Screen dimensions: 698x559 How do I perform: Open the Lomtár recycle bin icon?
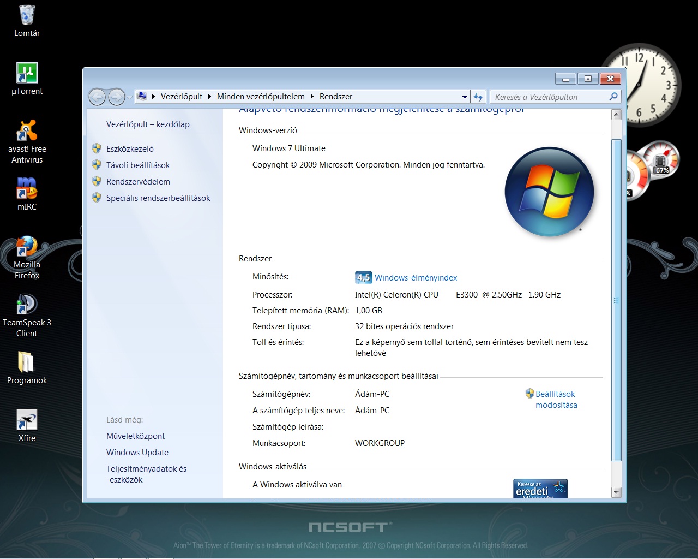coord(27,22)
